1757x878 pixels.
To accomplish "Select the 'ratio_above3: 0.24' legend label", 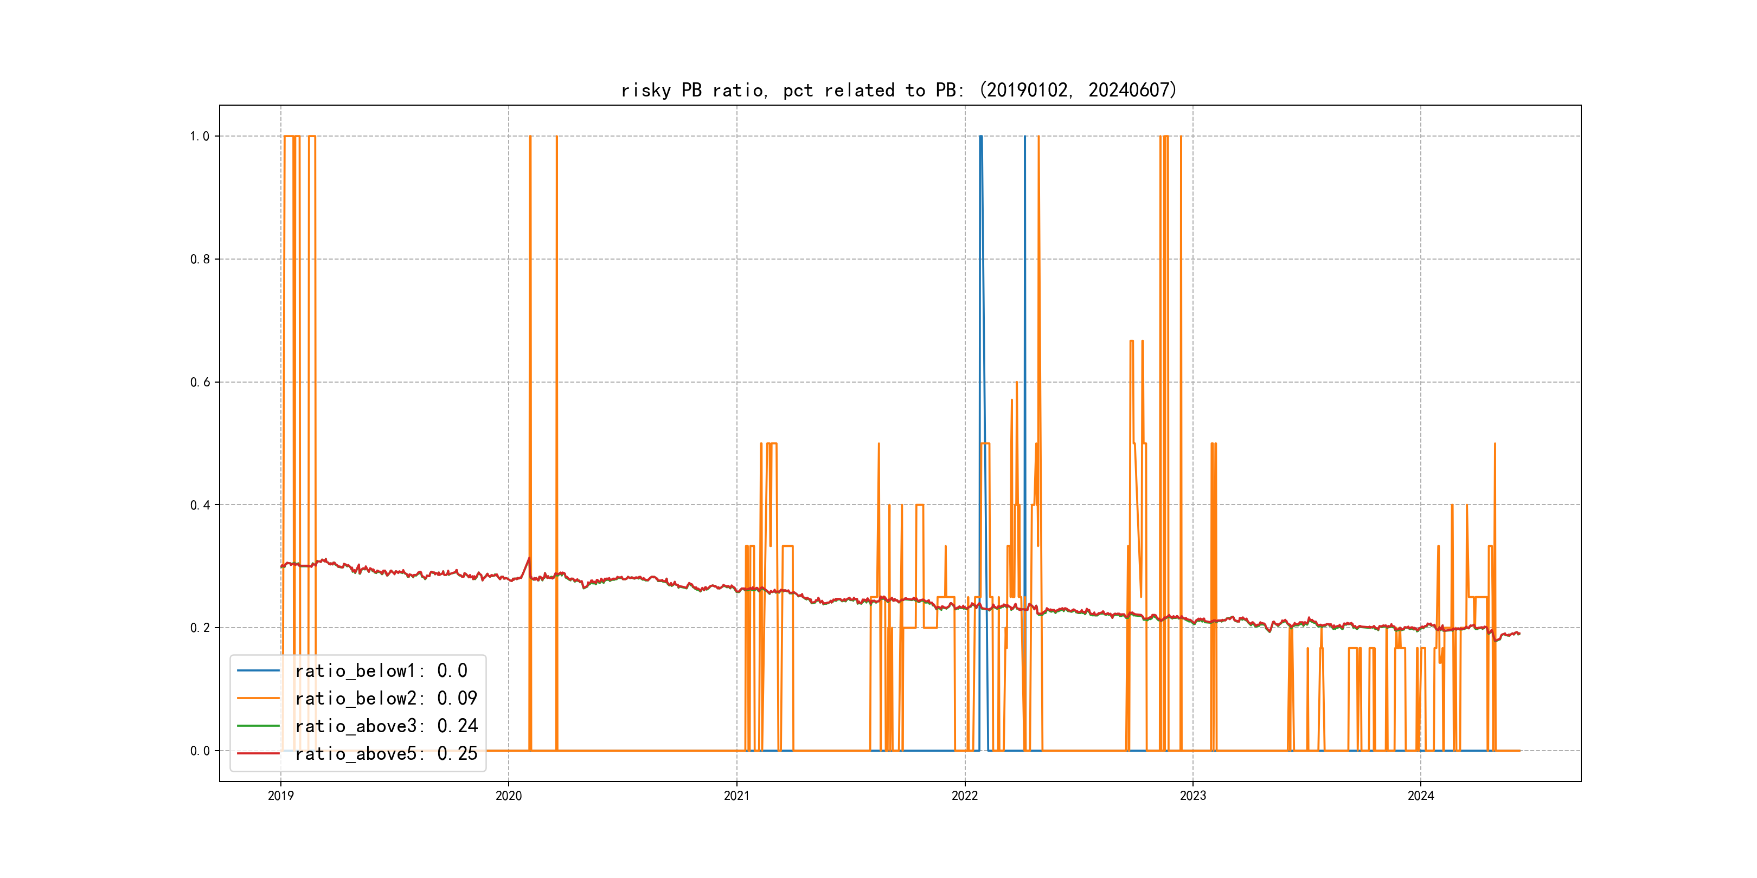I will 386,726.
